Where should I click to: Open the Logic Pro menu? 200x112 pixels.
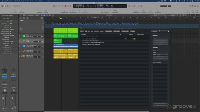tap(6, 1)
